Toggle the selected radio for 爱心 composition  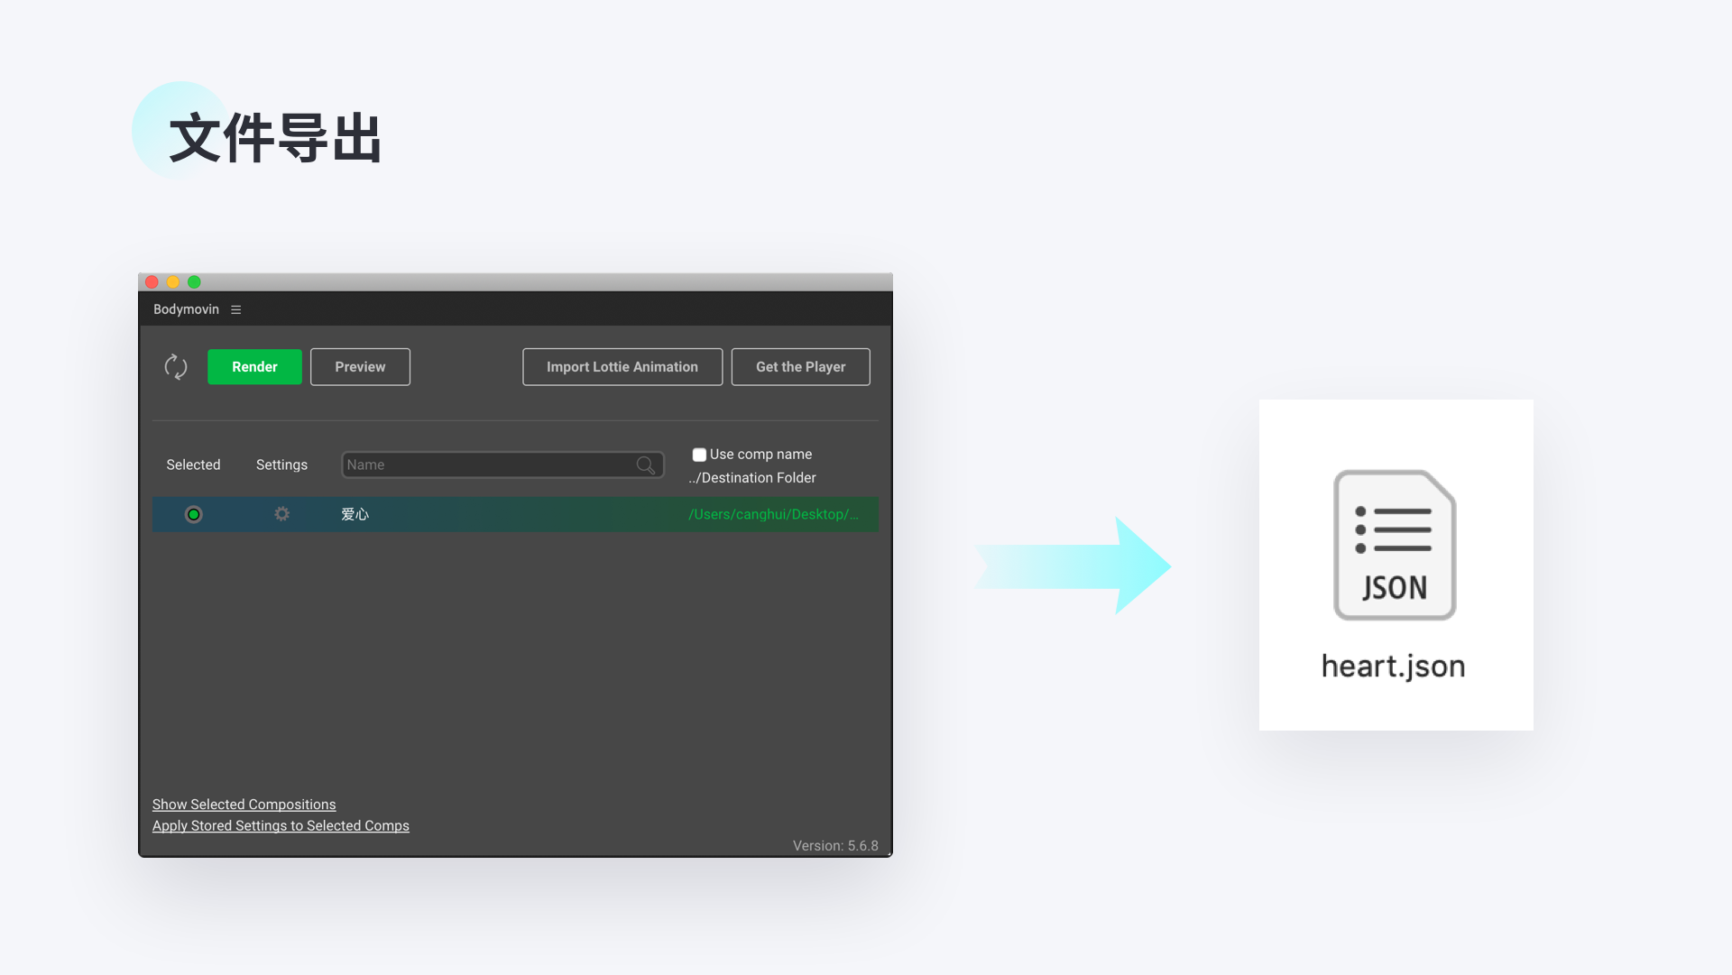point(193,515)
